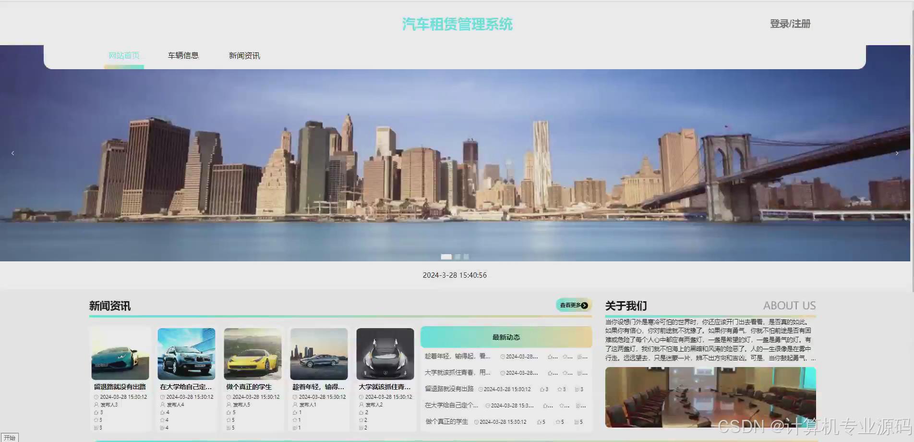Image resolution: width=914 pixels, height=442 pixels.
Task: Select the 网站首页 tab
Action: [124, 55]
